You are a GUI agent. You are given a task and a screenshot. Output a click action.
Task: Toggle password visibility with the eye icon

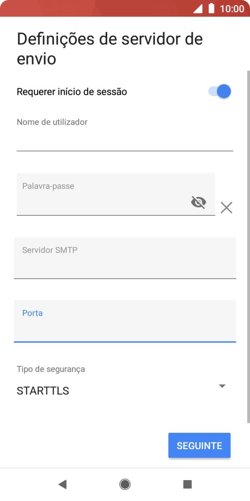click(x=198, y=202)
